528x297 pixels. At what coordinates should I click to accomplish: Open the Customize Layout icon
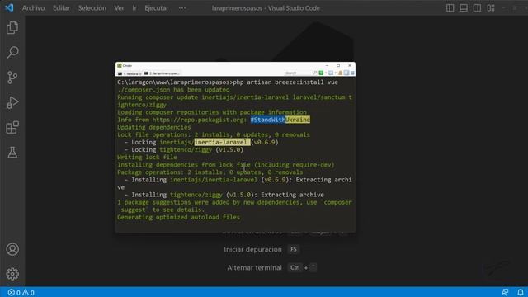[x=491, y=7]
